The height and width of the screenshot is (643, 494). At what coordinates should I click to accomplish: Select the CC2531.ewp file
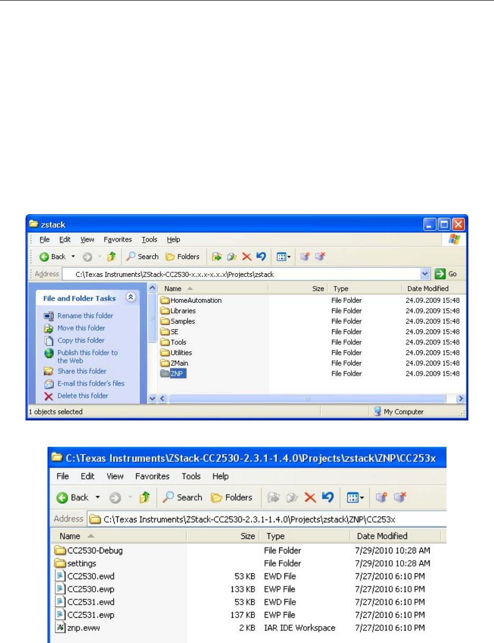pyautogui.click(x=85, y=615)
